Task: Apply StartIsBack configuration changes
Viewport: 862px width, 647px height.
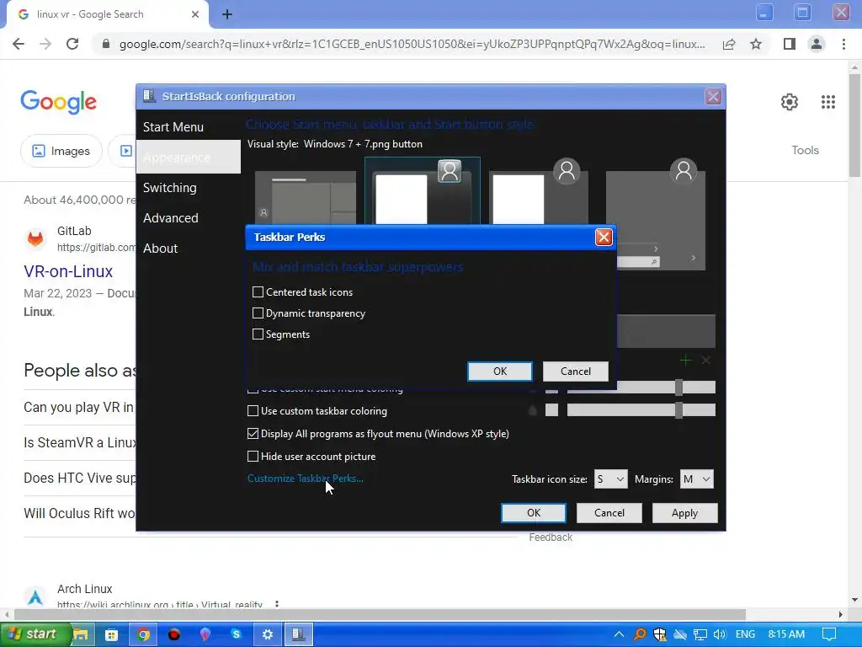Action: pyautogui.click(x=684, y=513)
